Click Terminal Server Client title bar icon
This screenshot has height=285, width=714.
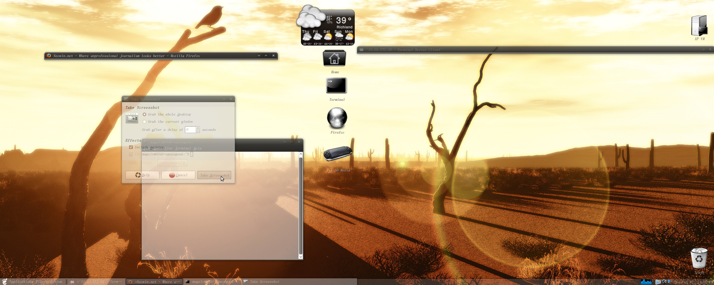tap(361, 50)
